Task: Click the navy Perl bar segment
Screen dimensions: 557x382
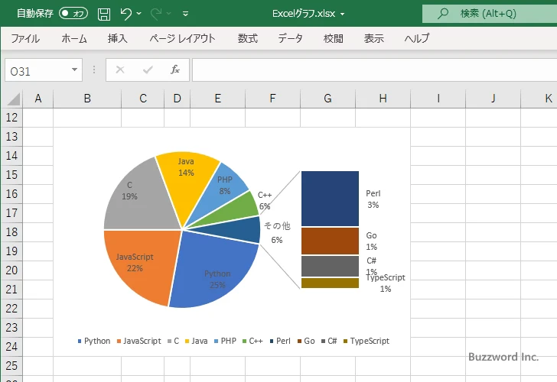Action: (330, 199)
